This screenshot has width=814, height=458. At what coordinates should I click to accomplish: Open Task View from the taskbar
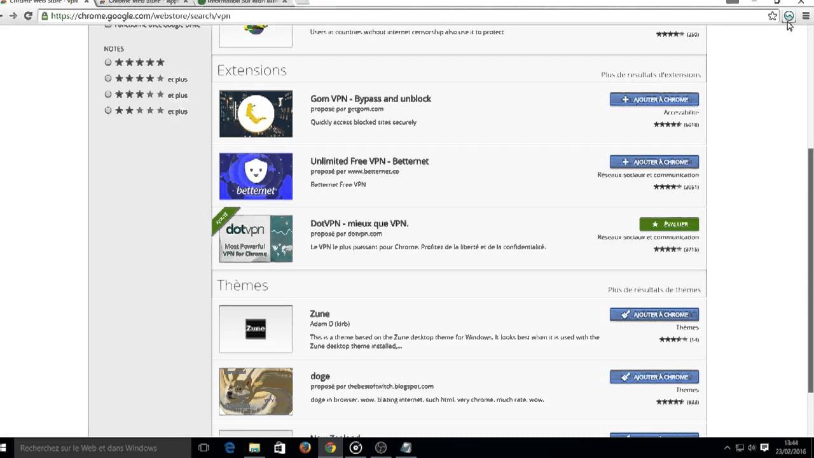[203, 448]
